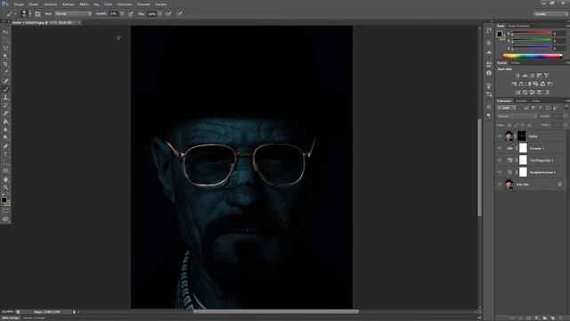
Task: Select the layer mask thumbnail of top layer
Action: point(522,136)
